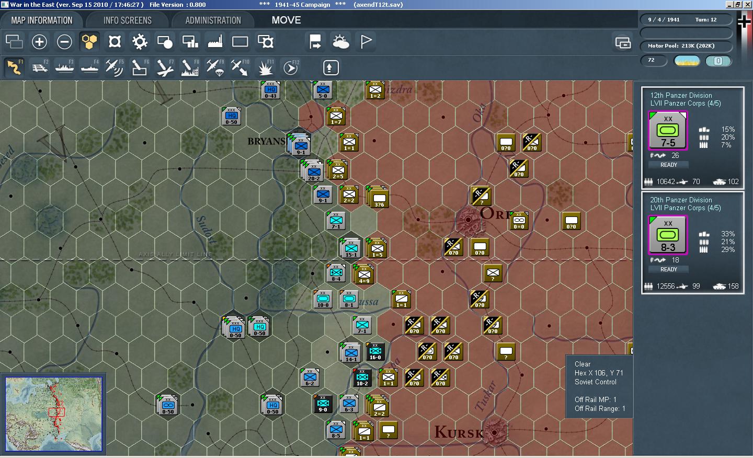This screenshot has height=458, width=753.
Task: Click the German cross side indicator
Action: click(x=744, y=21)
